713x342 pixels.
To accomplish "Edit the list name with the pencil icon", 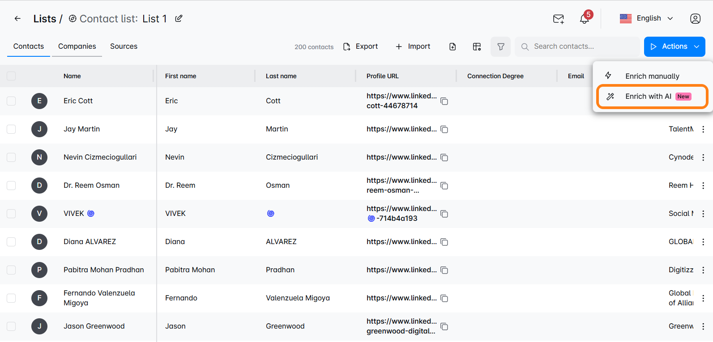I will 179,18.
